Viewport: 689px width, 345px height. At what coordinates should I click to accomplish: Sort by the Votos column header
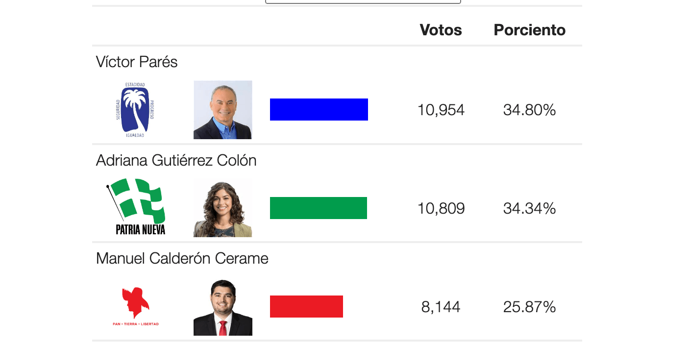coord(441,30)
